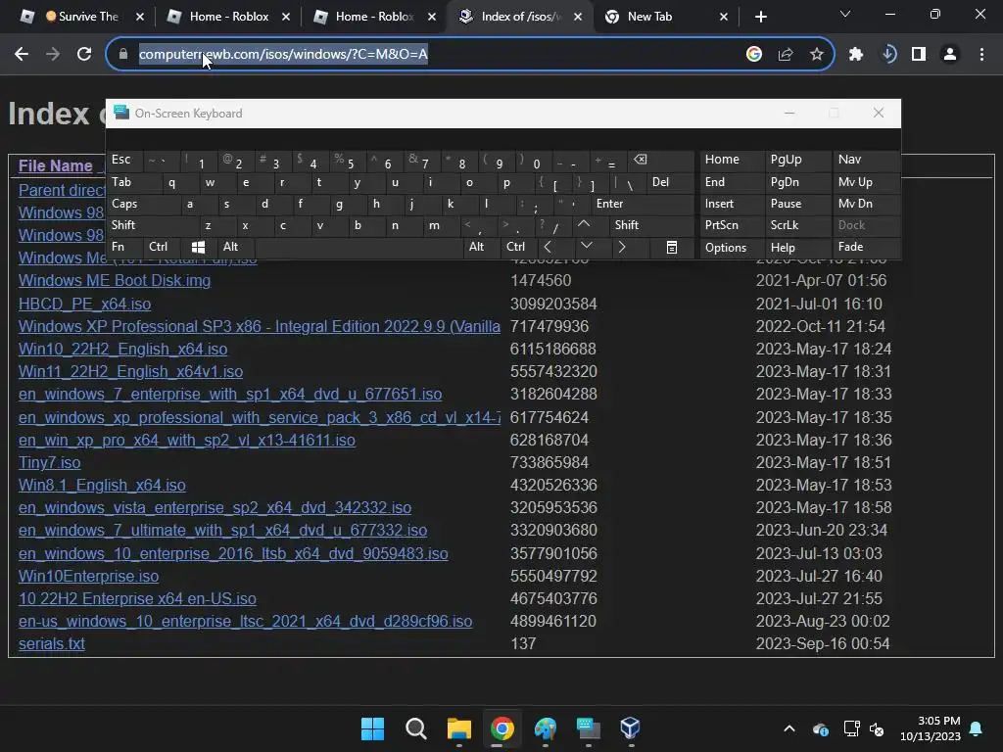The height and width of the screenshot is (752, 1003).
Task: Open the Win10Enterprise.iso link
Action: pos(88,576)
